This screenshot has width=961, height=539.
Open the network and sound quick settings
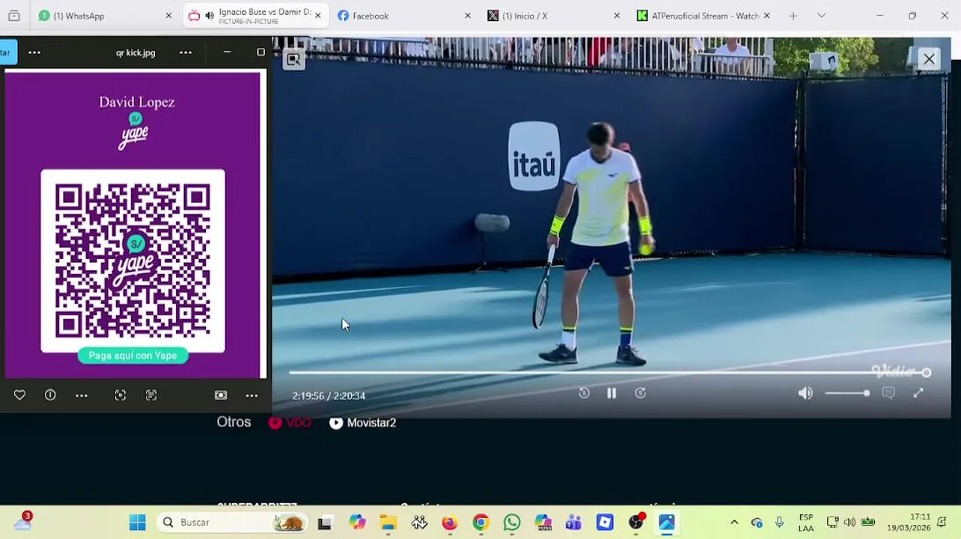click(x=849, y=523)
